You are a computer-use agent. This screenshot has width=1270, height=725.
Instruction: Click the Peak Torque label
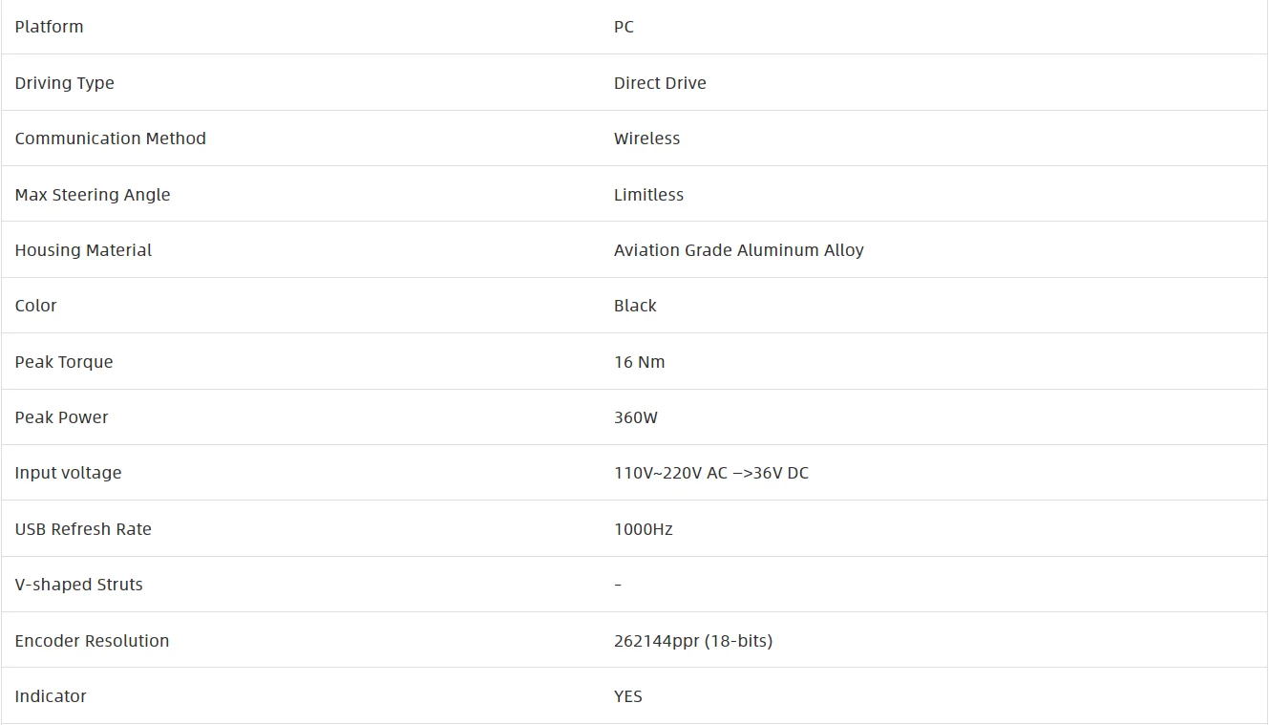click(63, 362)
